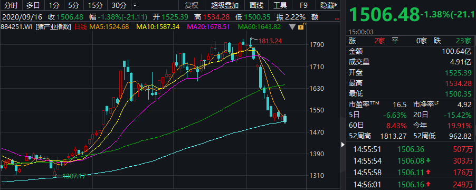Open the 超级叠加 overlay feature

pos(225,5)
